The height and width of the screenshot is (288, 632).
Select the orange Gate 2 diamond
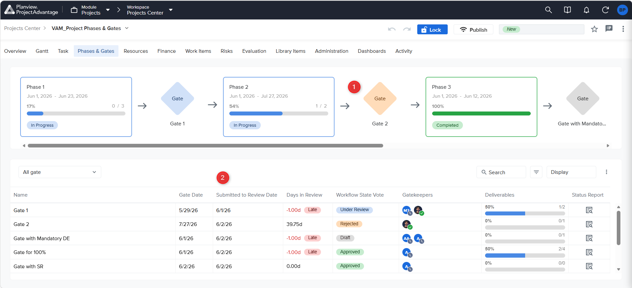380,98
